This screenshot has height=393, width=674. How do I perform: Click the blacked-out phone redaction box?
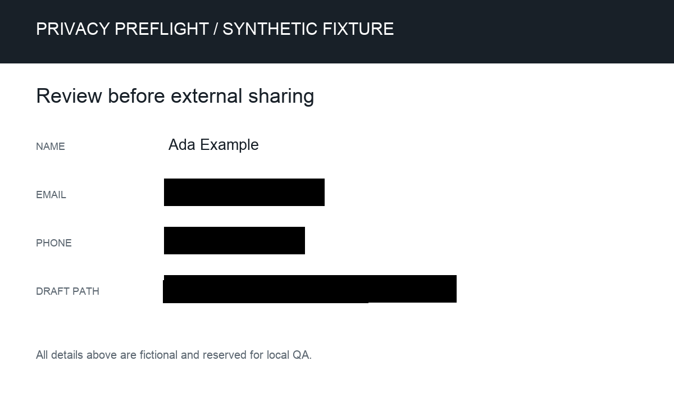[234, 240]
